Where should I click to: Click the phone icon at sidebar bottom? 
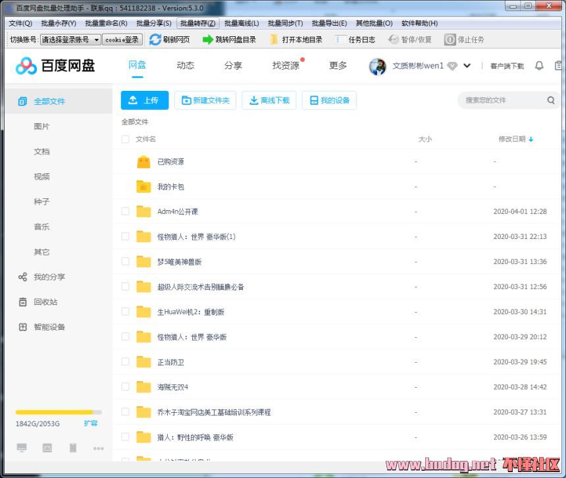(x=73, y=448)
